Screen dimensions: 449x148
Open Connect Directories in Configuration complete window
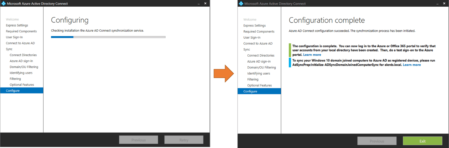[x=261, y=55]
